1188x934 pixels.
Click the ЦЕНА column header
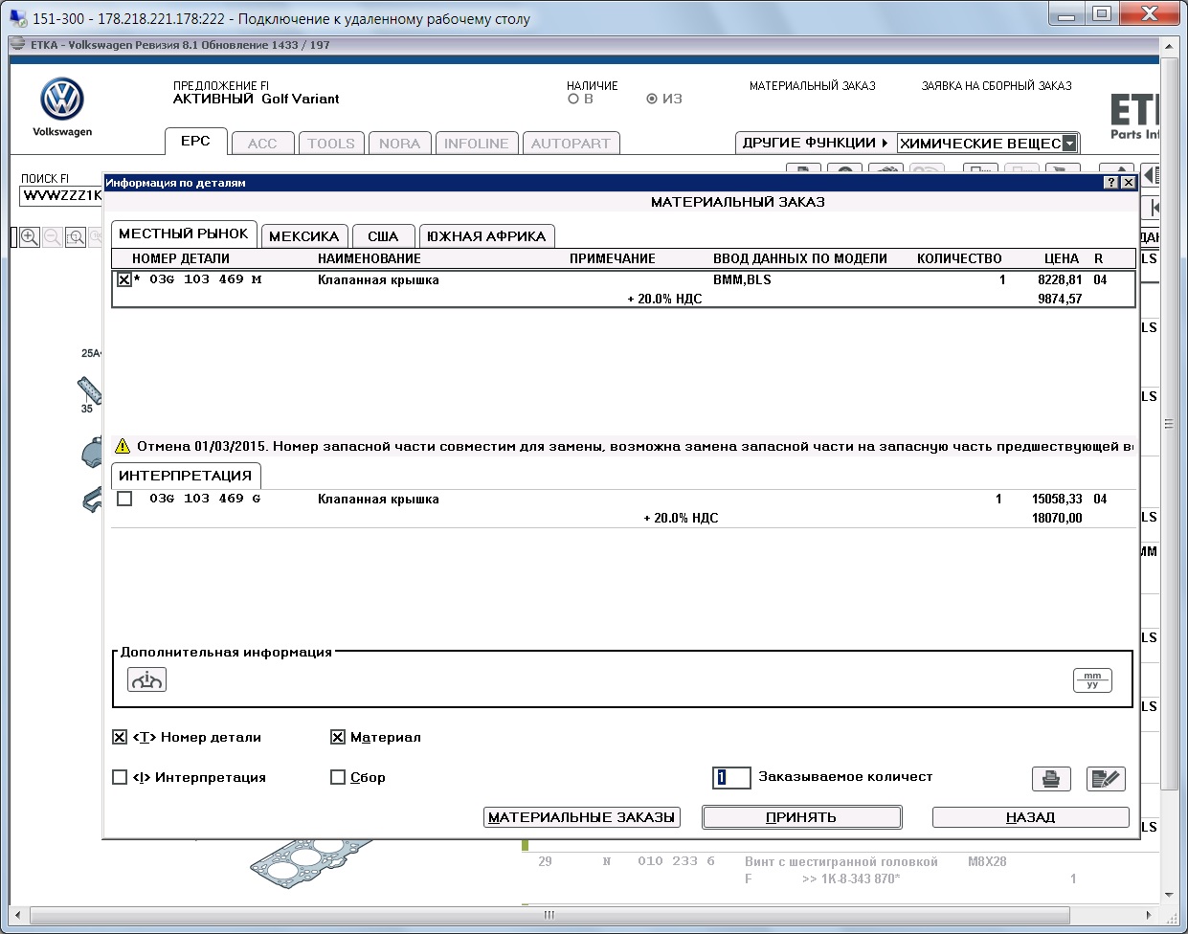click(1062, 258)
